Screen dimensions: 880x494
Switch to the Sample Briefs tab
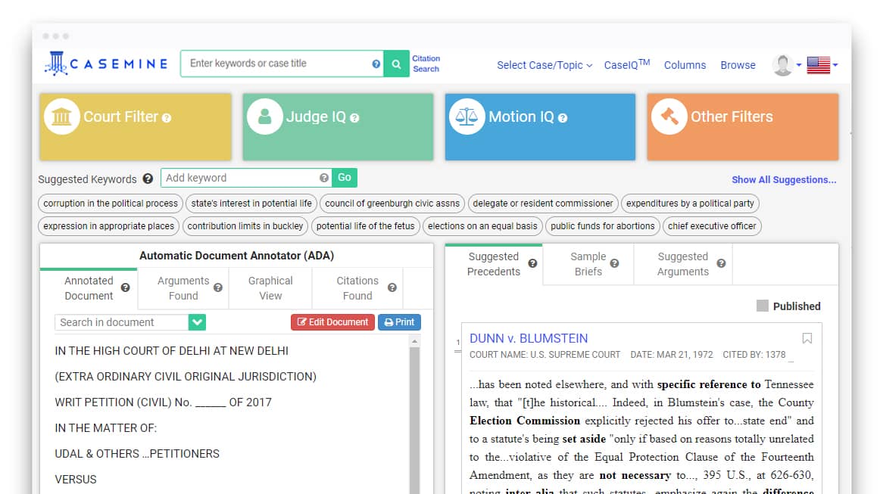point(588,264)
